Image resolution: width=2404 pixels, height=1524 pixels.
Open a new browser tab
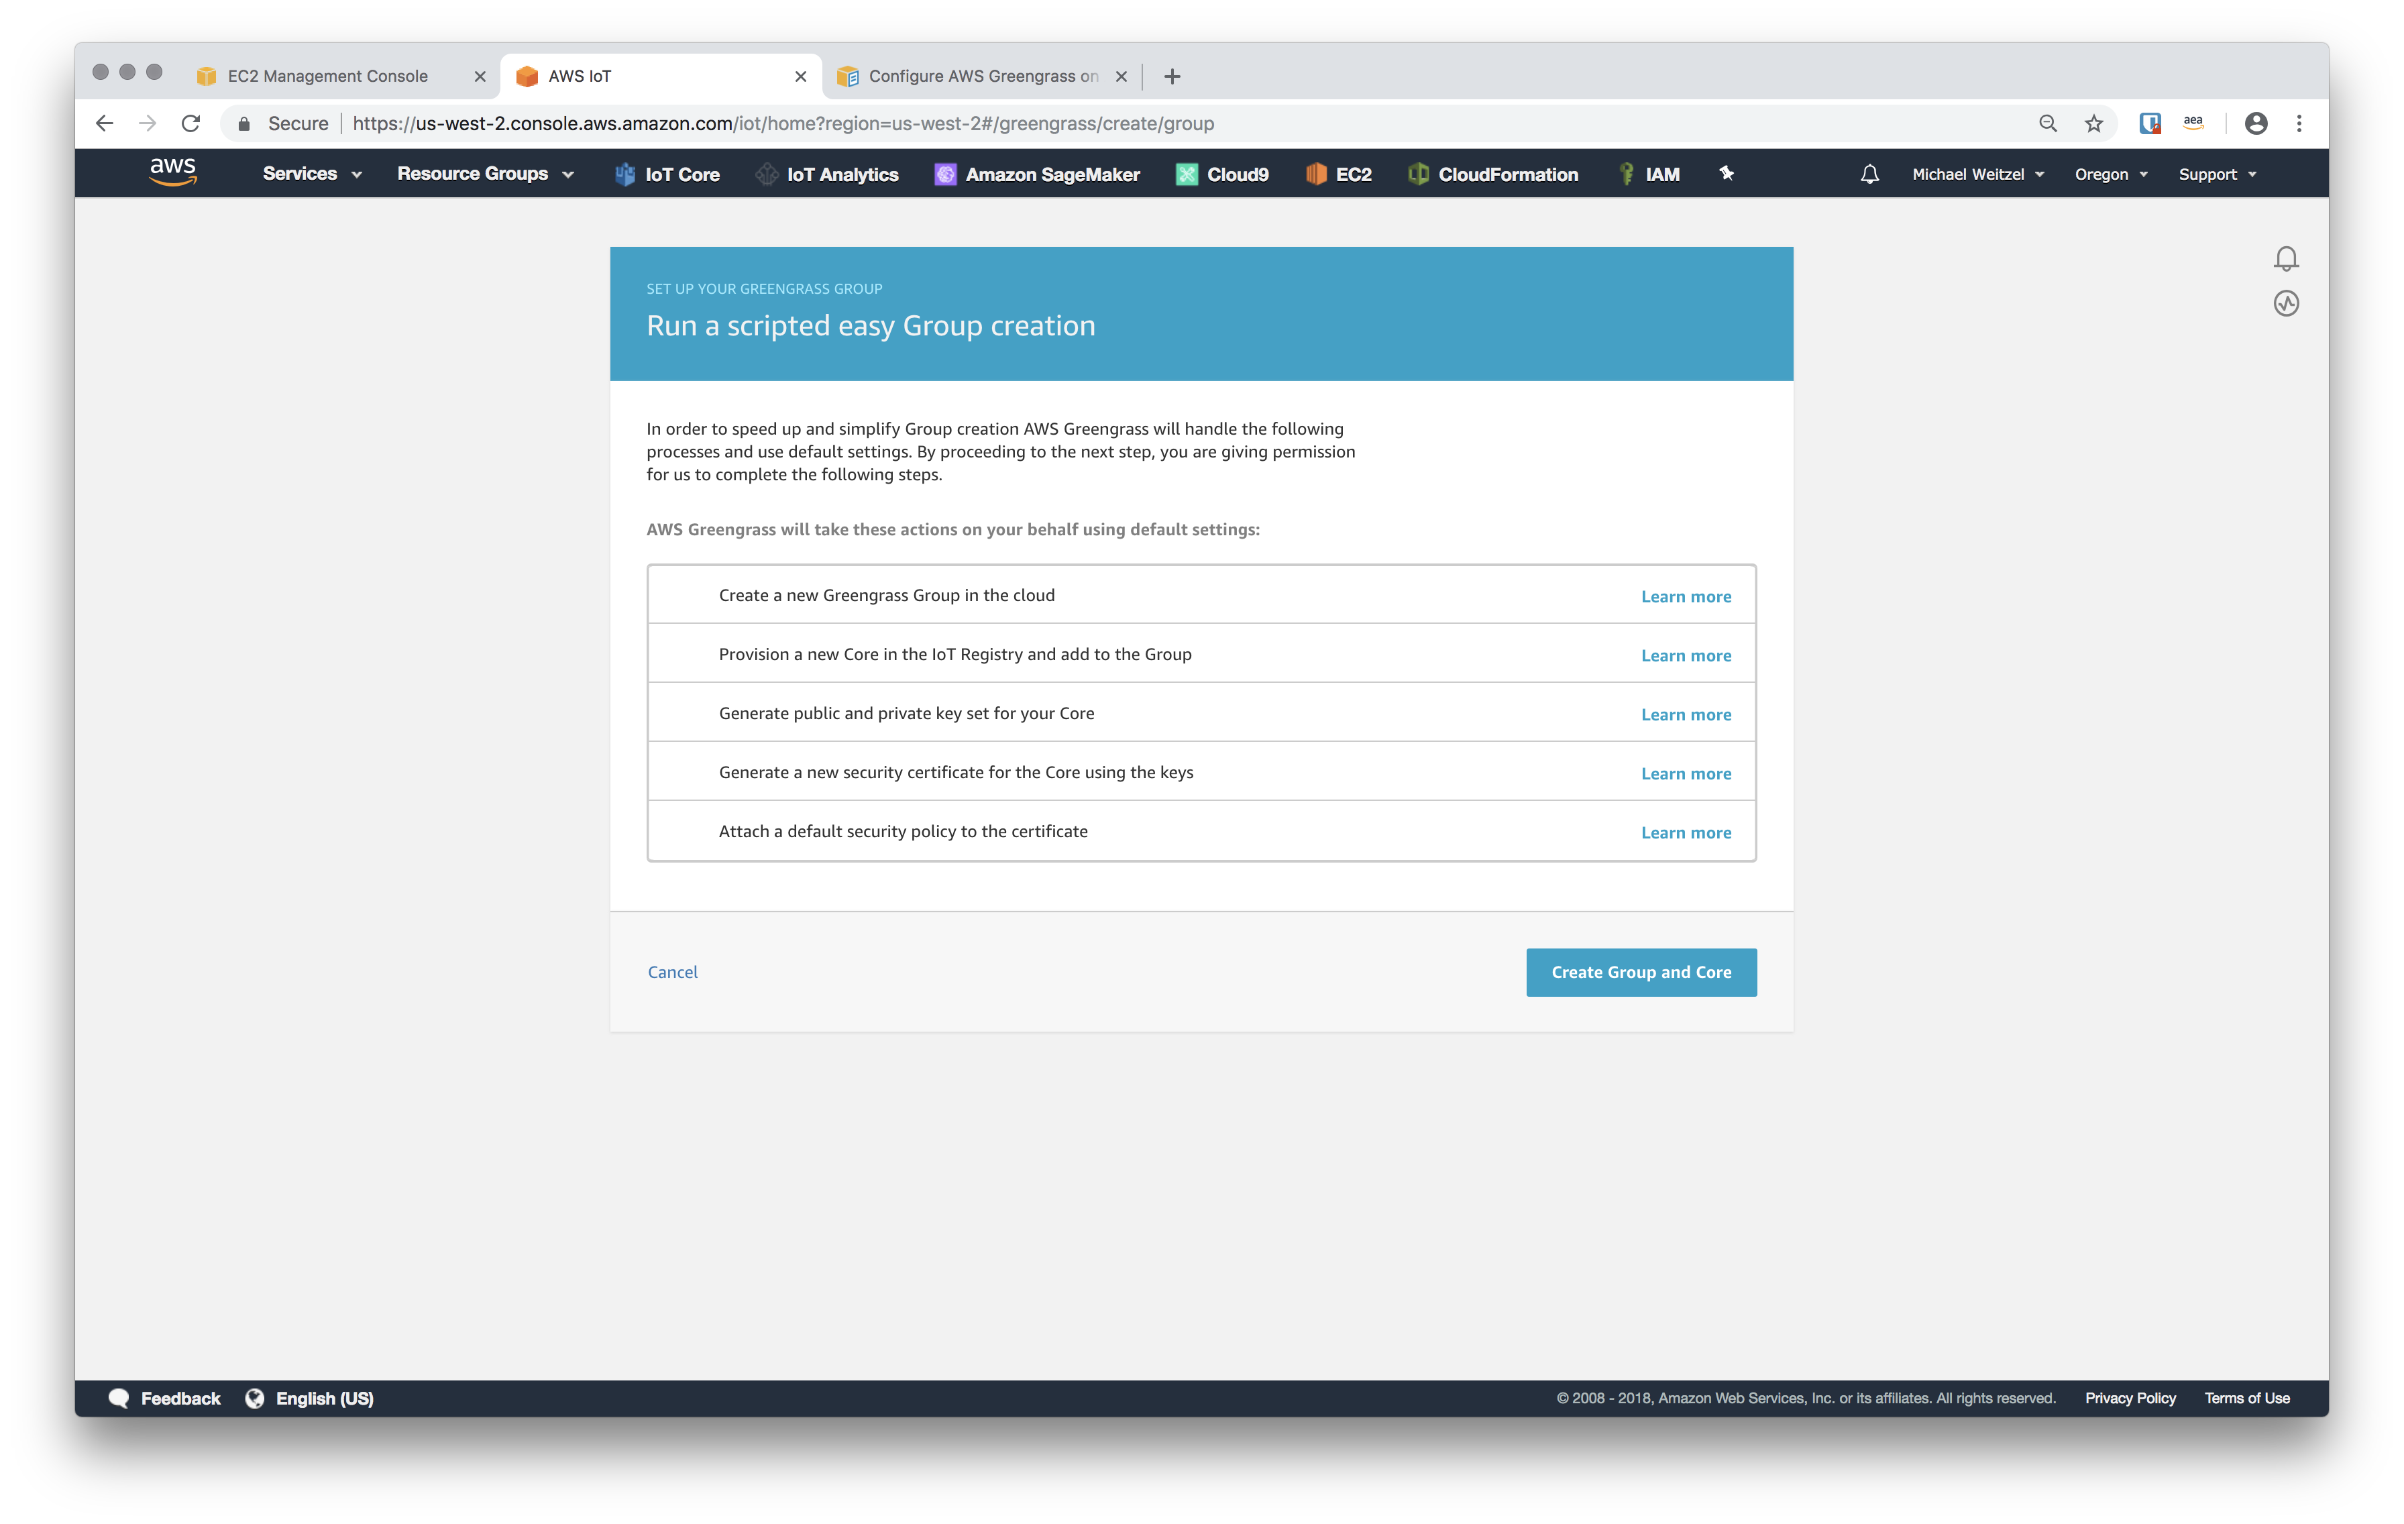1172,76
